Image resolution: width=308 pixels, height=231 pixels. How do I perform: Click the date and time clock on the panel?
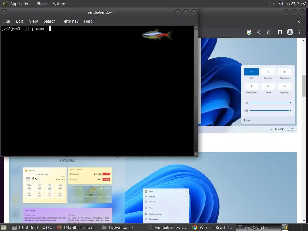pos(292,4)
